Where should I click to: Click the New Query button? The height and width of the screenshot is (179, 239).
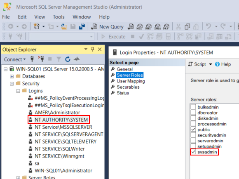(x=107, y=27)
